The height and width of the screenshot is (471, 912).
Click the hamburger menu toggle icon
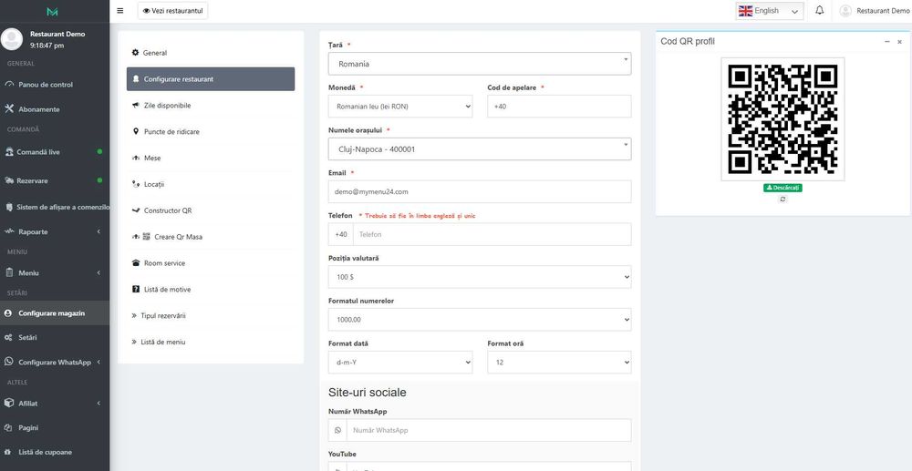pos(120,11)
